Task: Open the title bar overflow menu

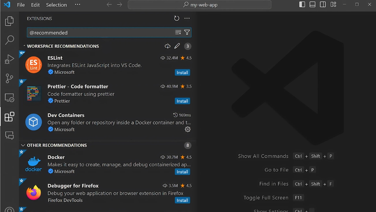Action: coord(78,5)
